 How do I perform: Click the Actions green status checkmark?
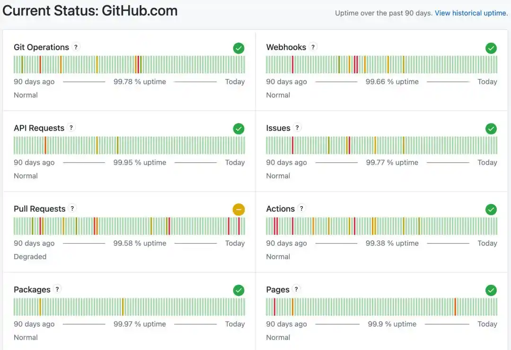coord(491,209)
